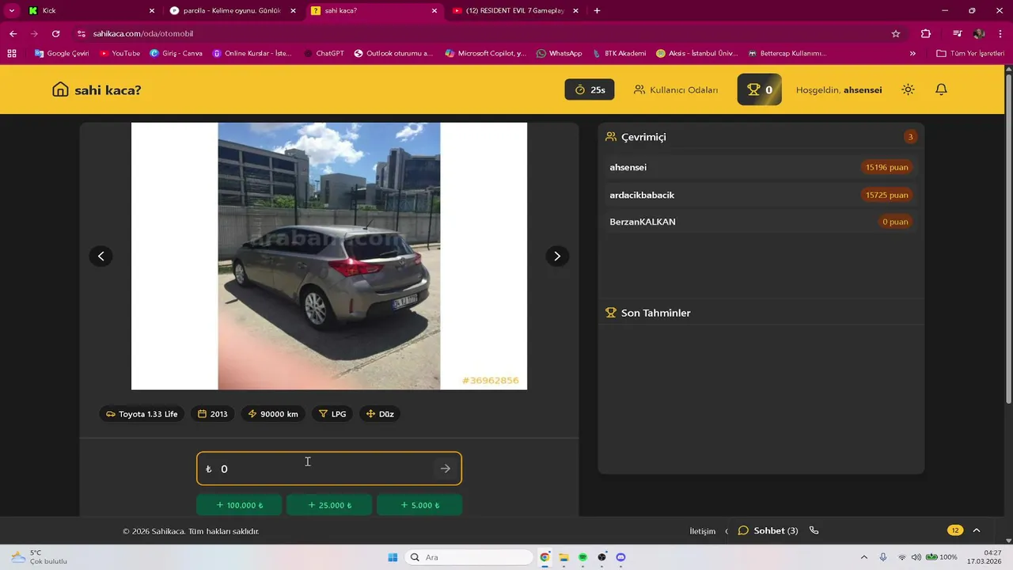Click the LPG fuel type tag
Screen dimensions: 1013x570
click(332, 414)
